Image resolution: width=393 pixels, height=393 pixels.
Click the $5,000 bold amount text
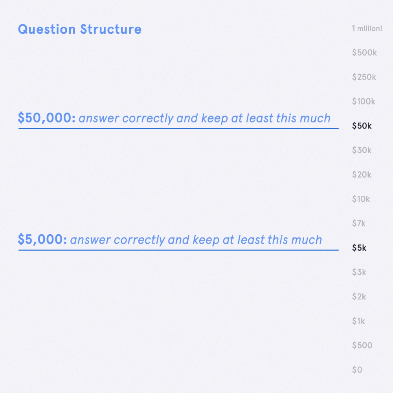pyautogui.click(x=42, y=239)
